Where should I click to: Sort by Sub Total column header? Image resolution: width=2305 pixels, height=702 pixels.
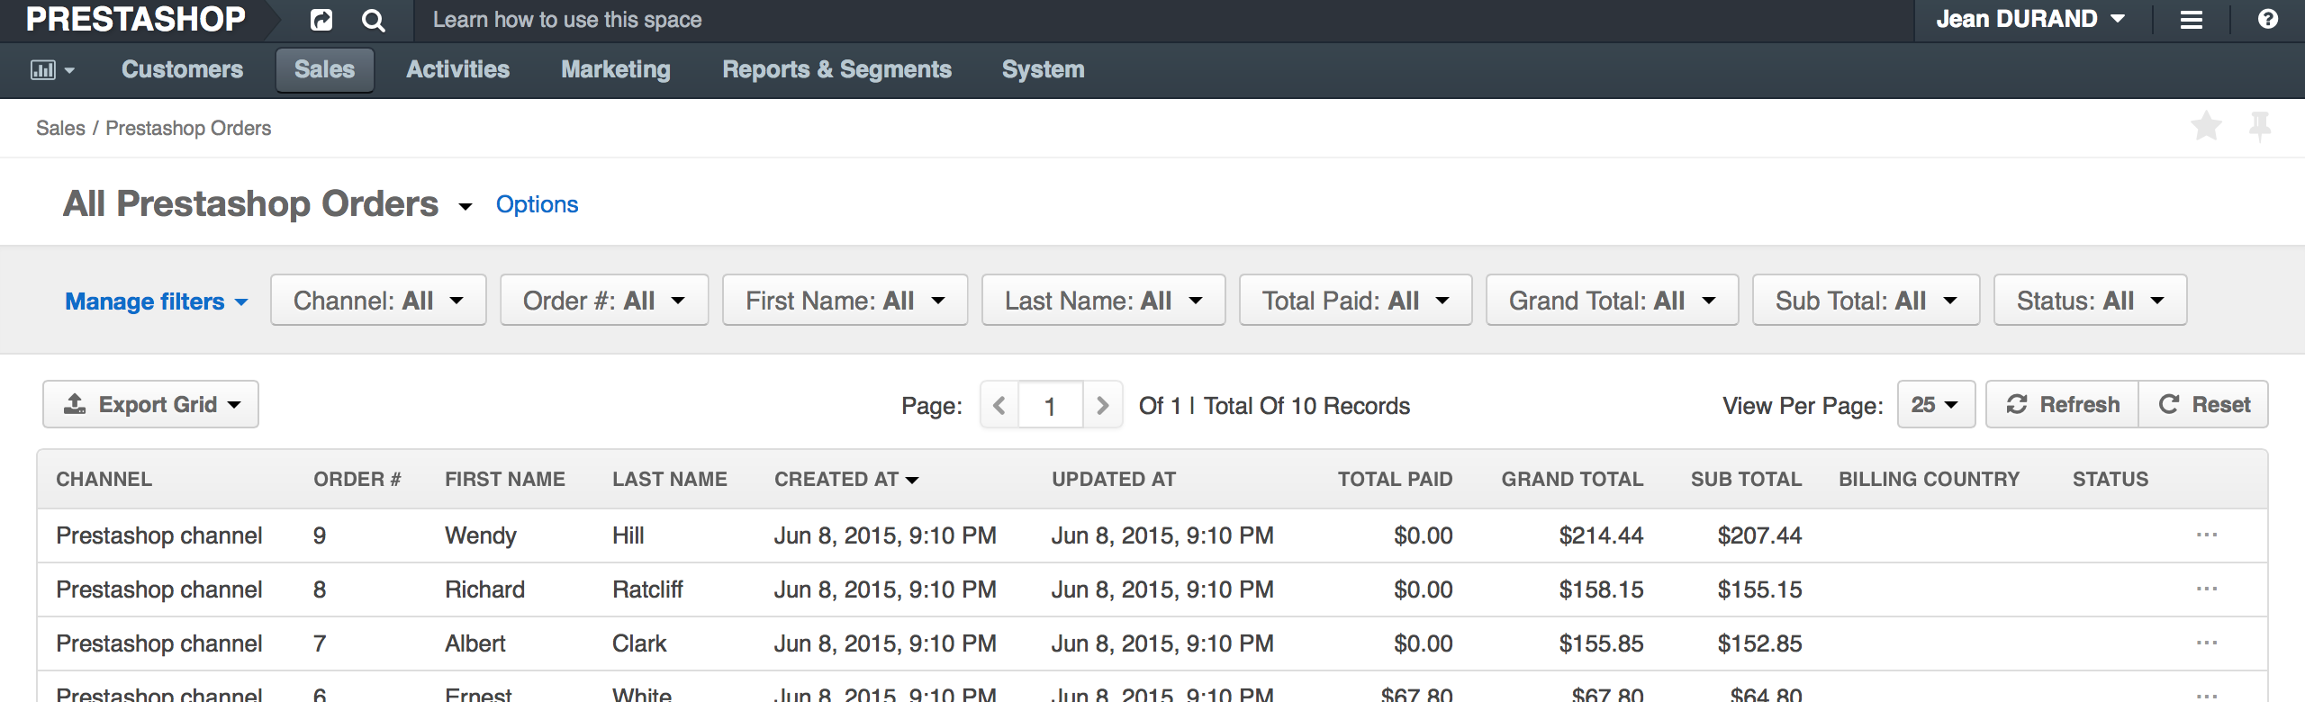[1746, 479]
